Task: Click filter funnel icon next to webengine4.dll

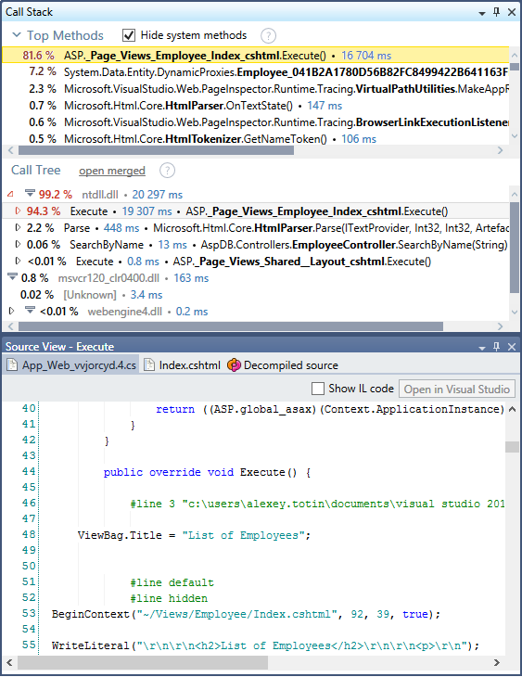Action: (30, 310)
